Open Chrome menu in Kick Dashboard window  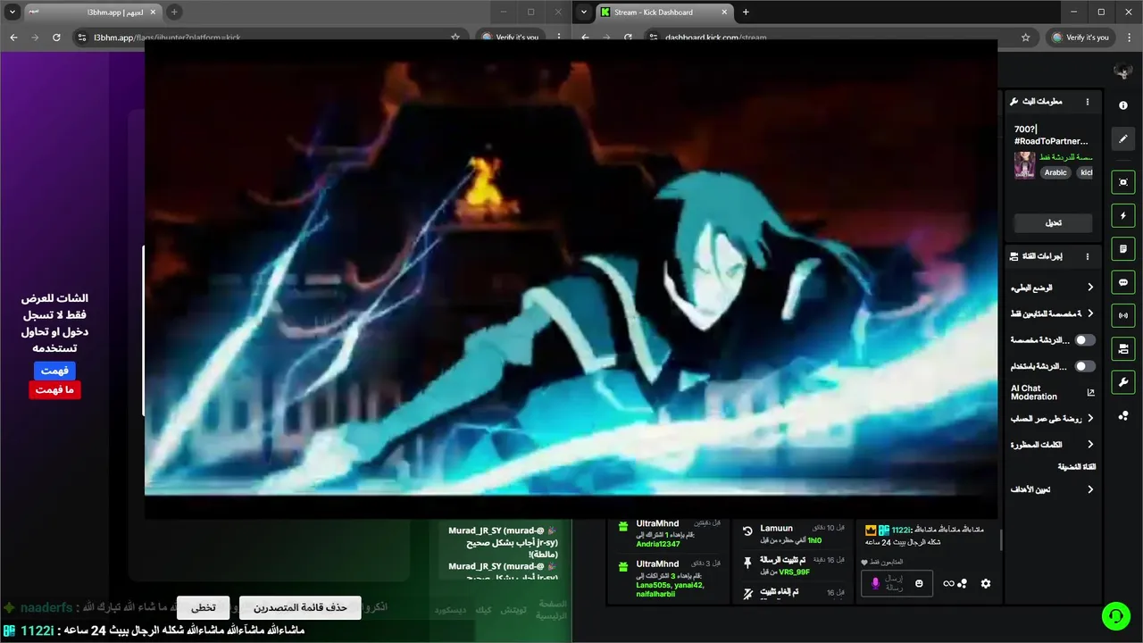click(x=1130, y=38)
